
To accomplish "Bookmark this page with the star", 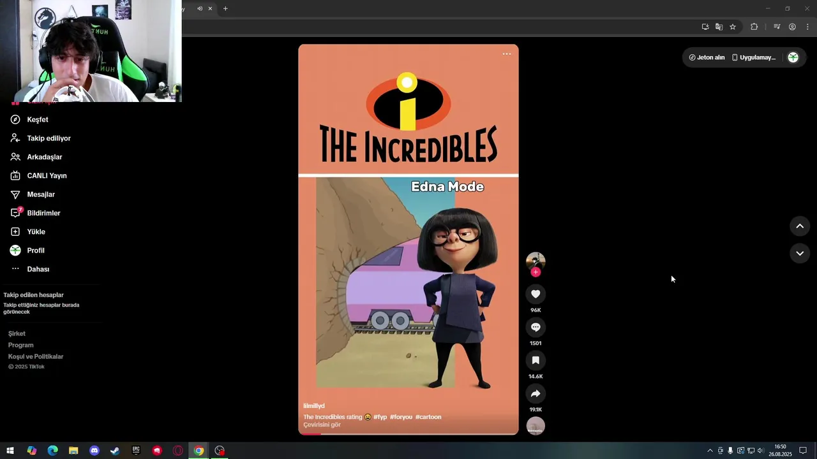I will [x=733, y=27].
